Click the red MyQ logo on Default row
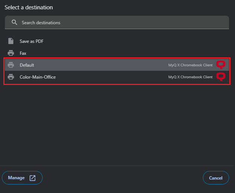The height and width of the screenshot is (193, 235). point(221,65)
